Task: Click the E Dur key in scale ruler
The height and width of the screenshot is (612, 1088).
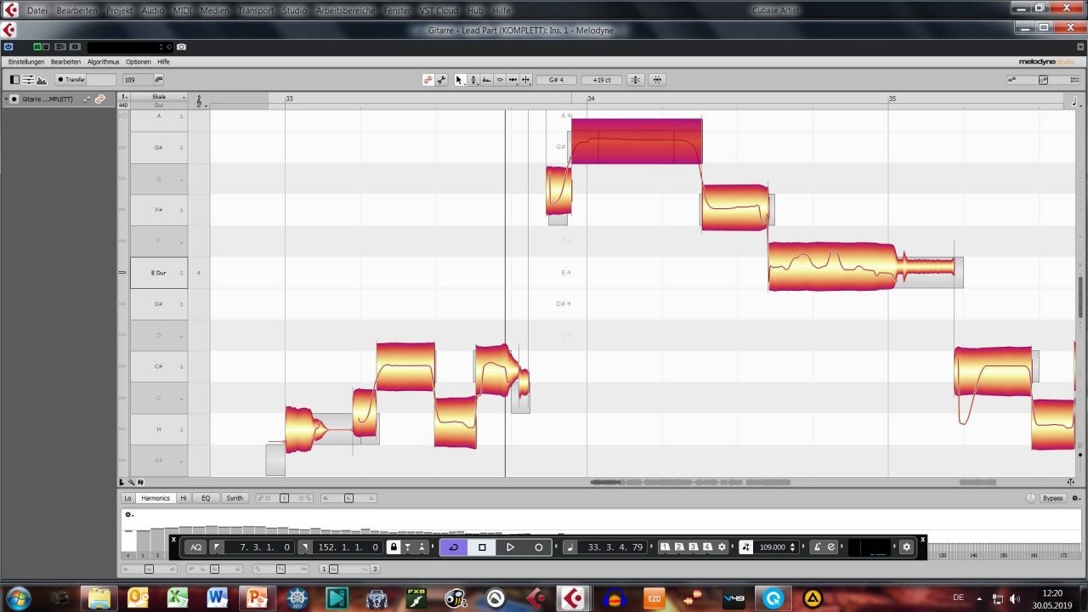Action: click(x=159, y=273)
